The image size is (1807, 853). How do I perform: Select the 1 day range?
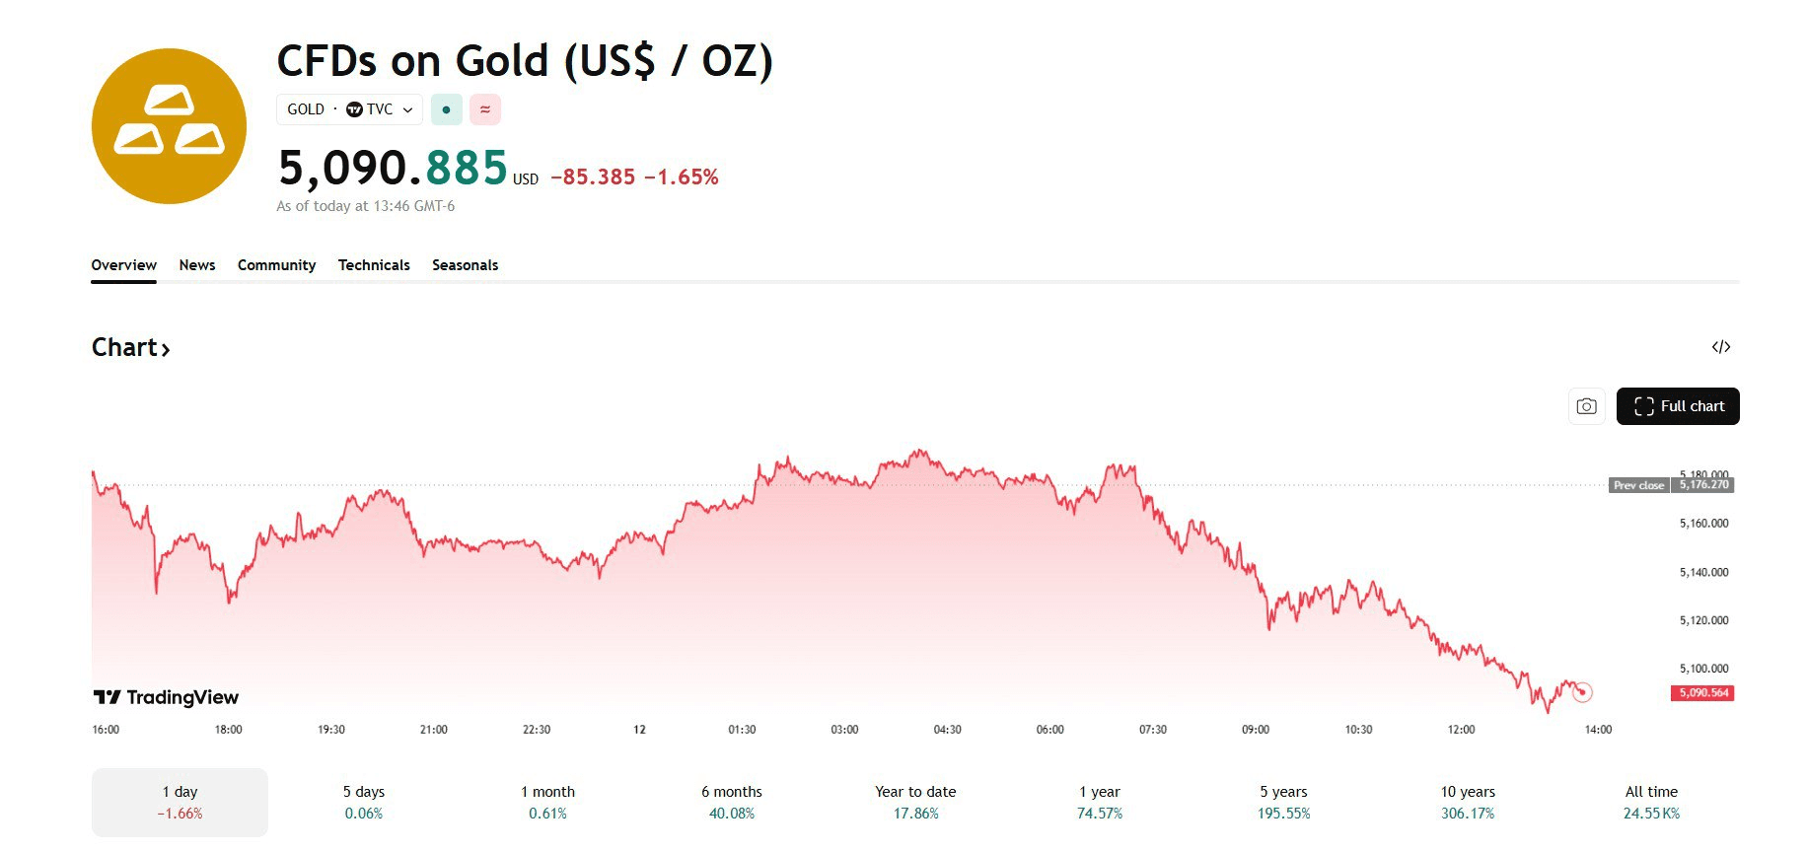click(x=180, y=802)
